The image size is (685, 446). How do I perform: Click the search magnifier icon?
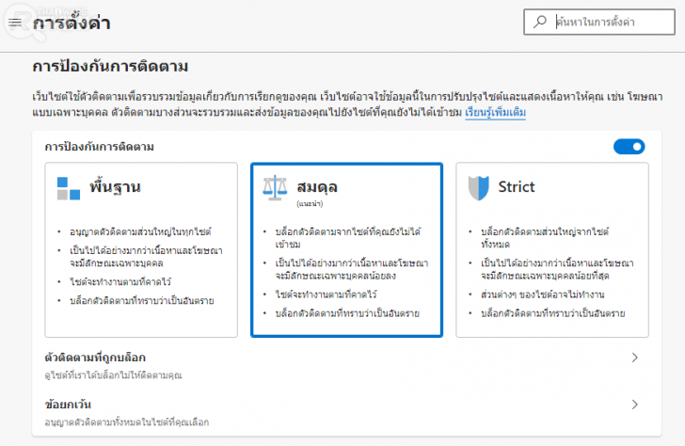(540, 22)
